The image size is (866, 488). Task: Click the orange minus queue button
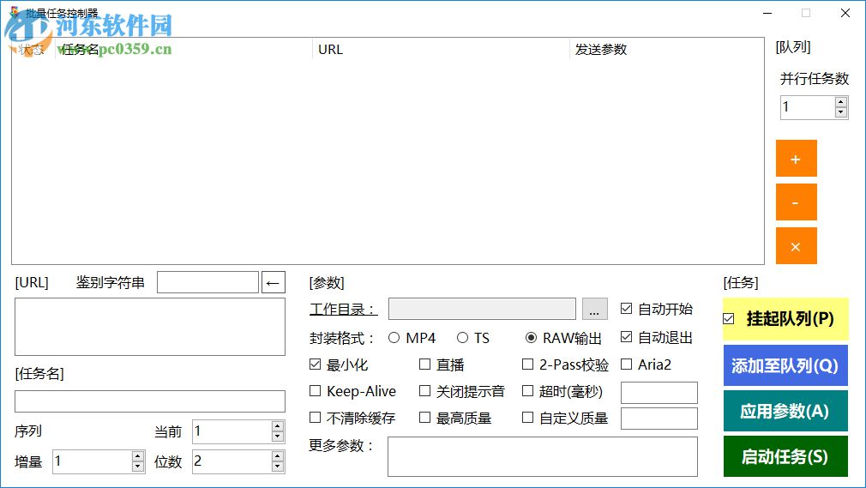[796, 202]
